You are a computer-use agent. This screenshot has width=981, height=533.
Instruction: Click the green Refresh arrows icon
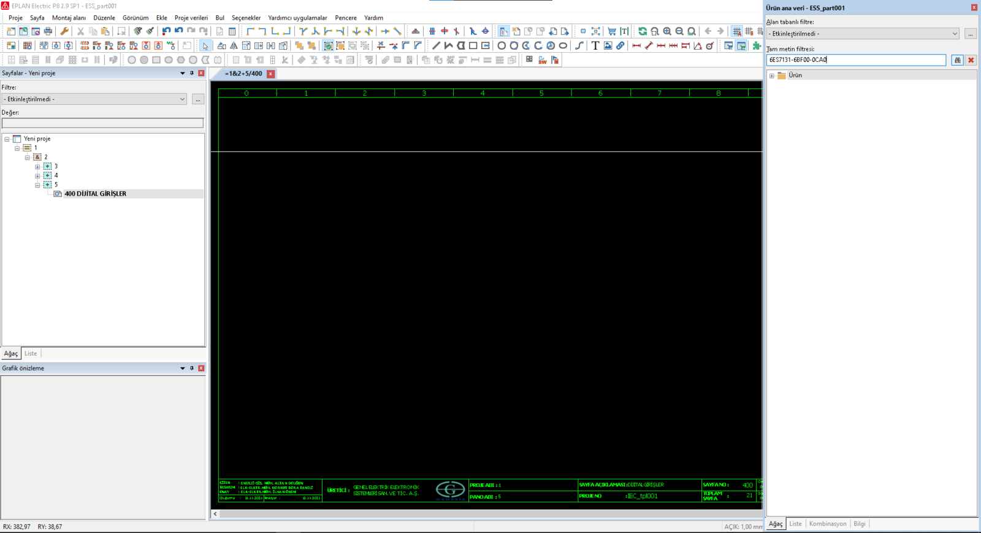coord(643,31)
